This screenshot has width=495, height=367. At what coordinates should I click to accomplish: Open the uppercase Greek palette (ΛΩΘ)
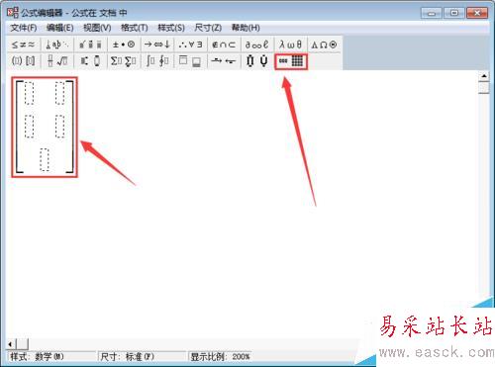(324, 45)
